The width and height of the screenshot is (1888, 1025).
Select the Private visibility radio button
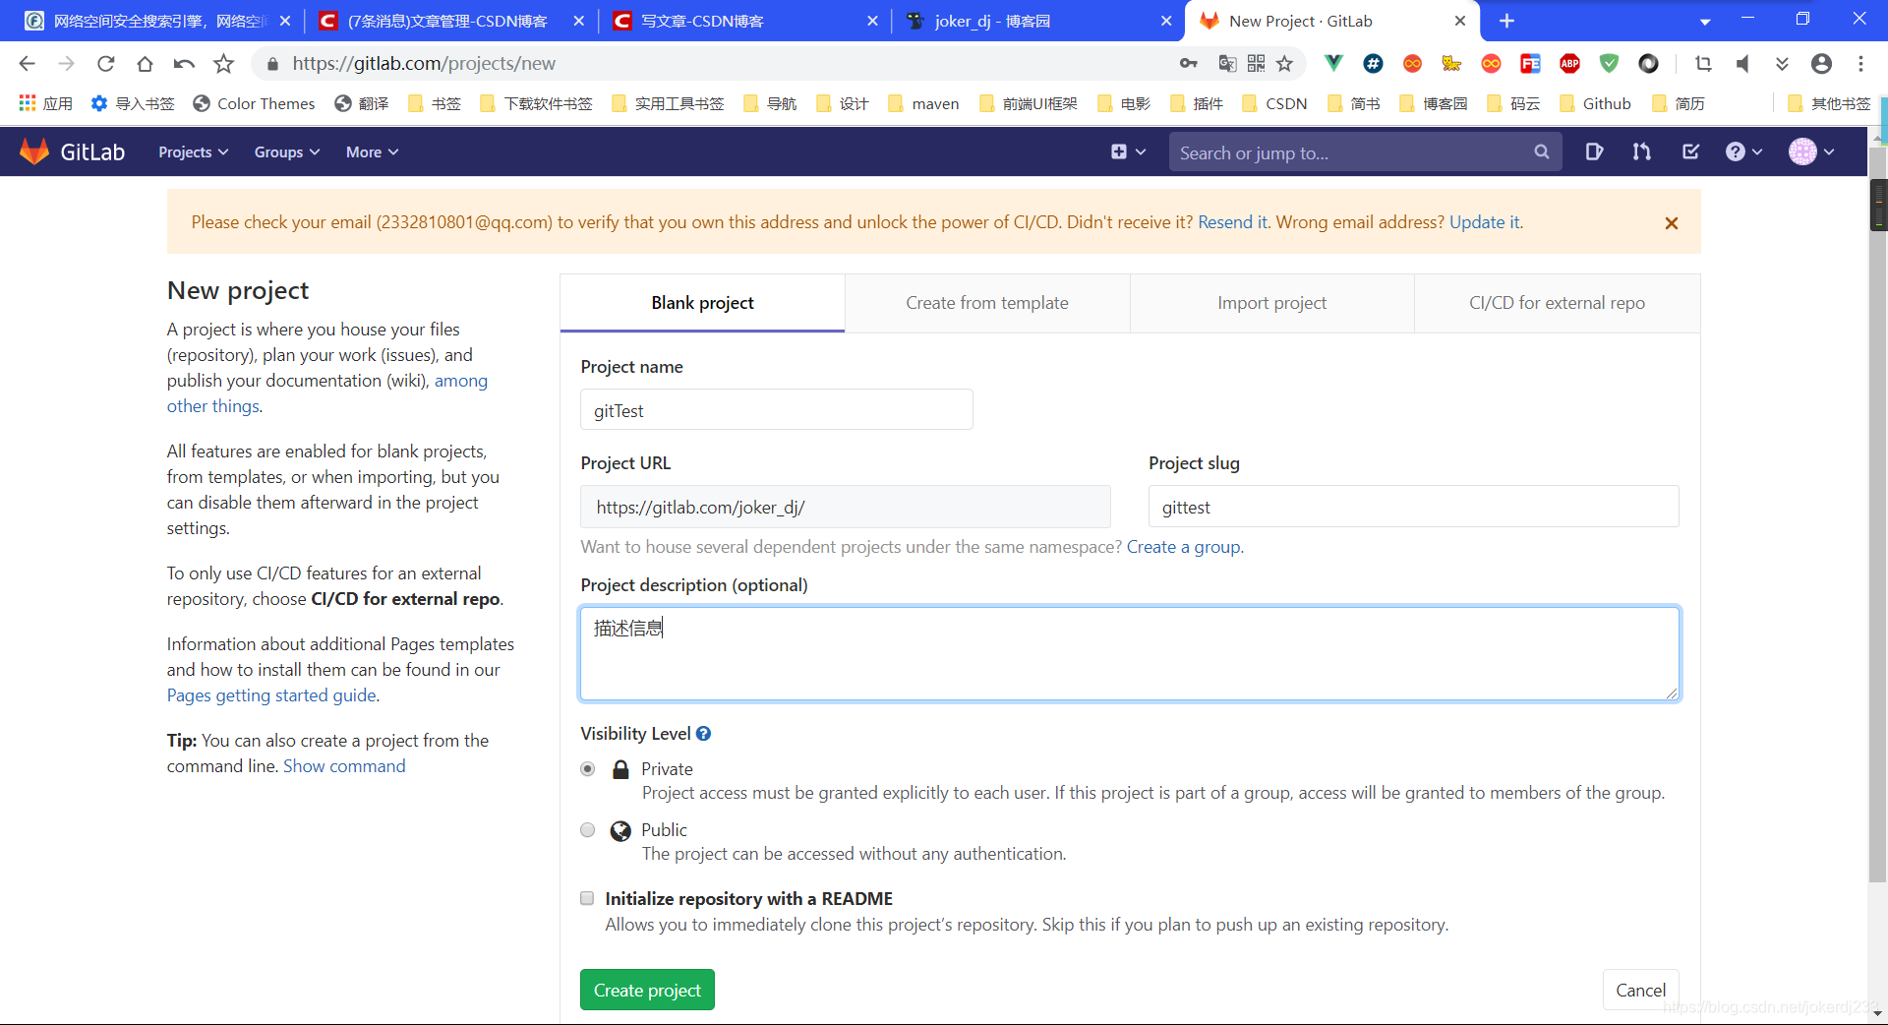(x=588, y=769)
